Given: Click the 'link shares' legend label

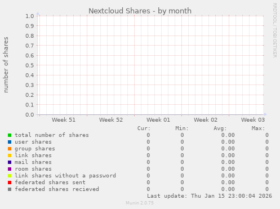Looking at the screenshot, I should 33,155.
